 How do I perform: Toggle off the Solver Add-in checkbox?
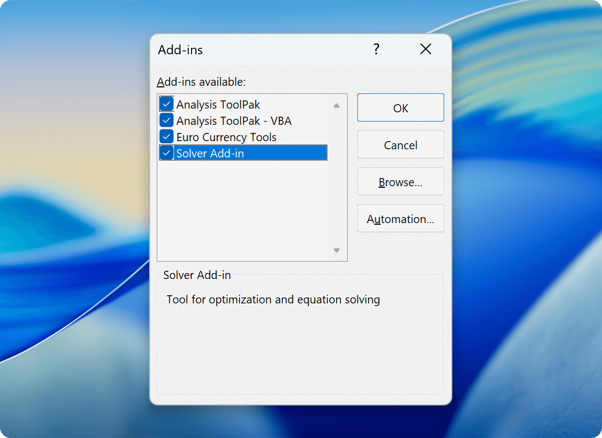166,153
